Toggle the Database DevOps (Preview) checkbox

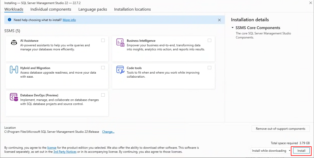[x=103, y=95]
